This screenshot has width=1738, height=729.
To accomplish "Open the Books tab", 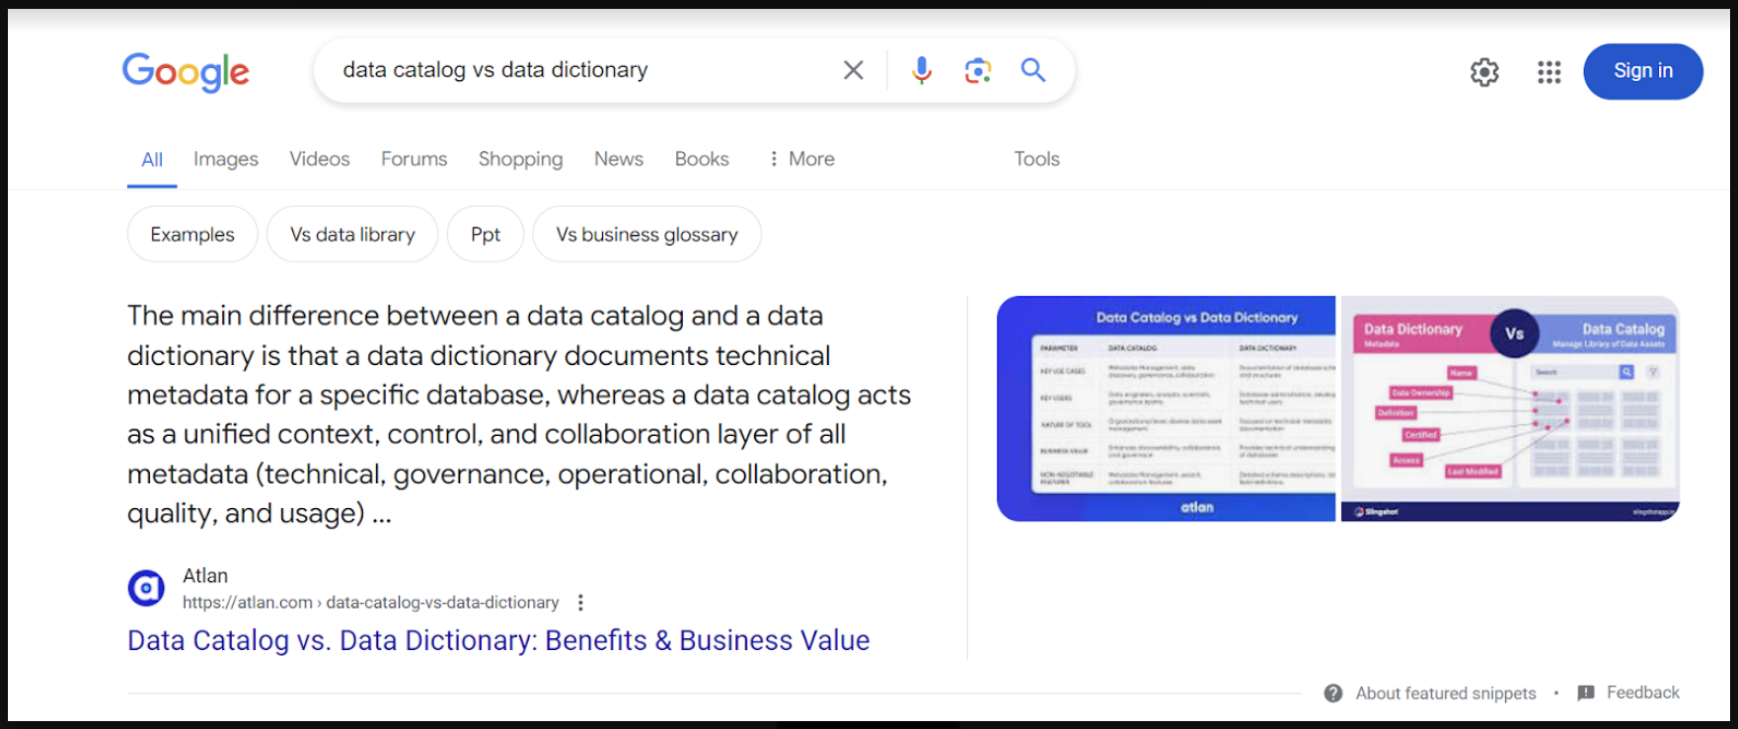I will coord(702,159).
